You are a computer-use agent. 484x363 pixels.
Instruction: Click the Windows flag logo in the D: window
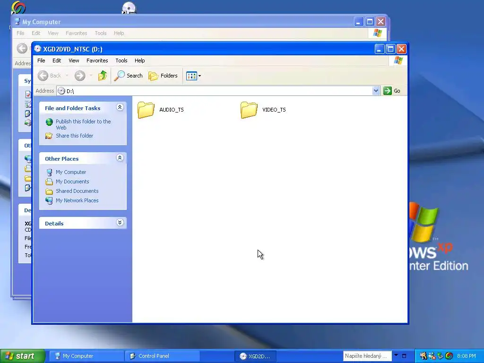coord(398,60)
